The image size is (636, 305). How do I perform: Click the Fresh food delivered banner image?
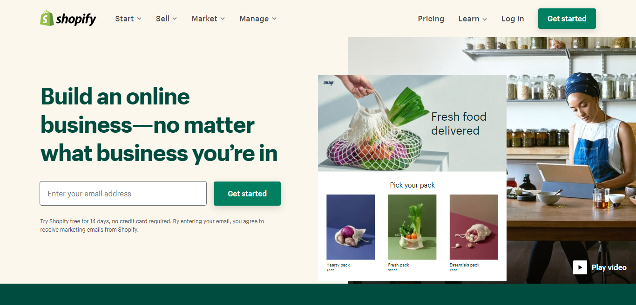click(x=412, y=123)
